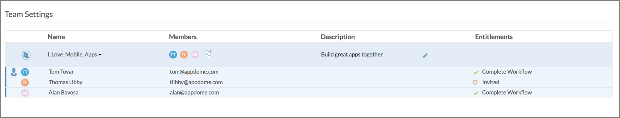Click the TT avatar in Tom Tovar's row
Screen dimensions: 620x118
point(25,72)
